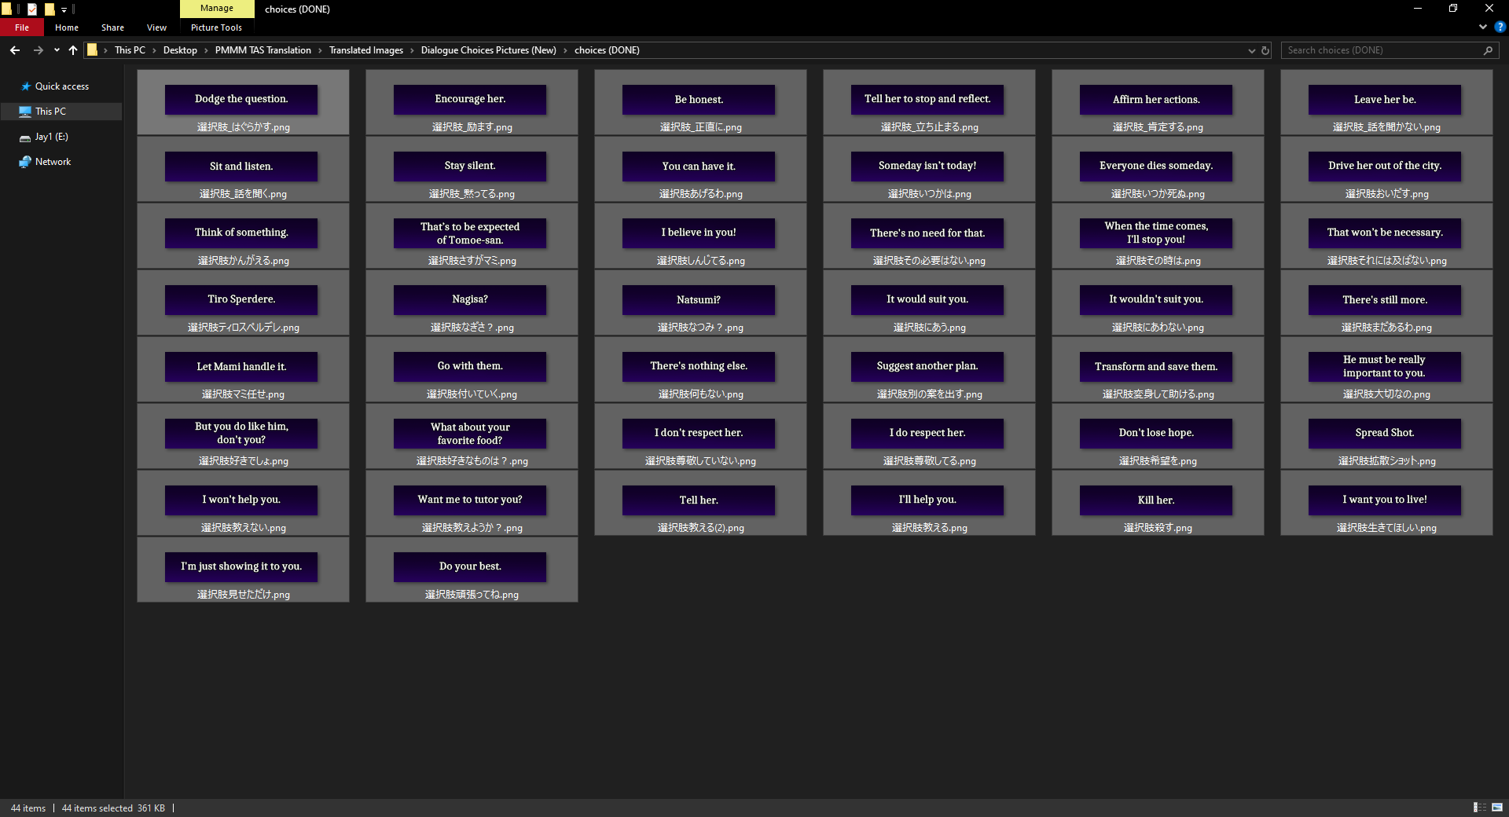Viewport: 1509px width, 817px height.
Task: Navigate to Dialogue Choices Pictures (New) breadcrumb
Action: (489, 50)
